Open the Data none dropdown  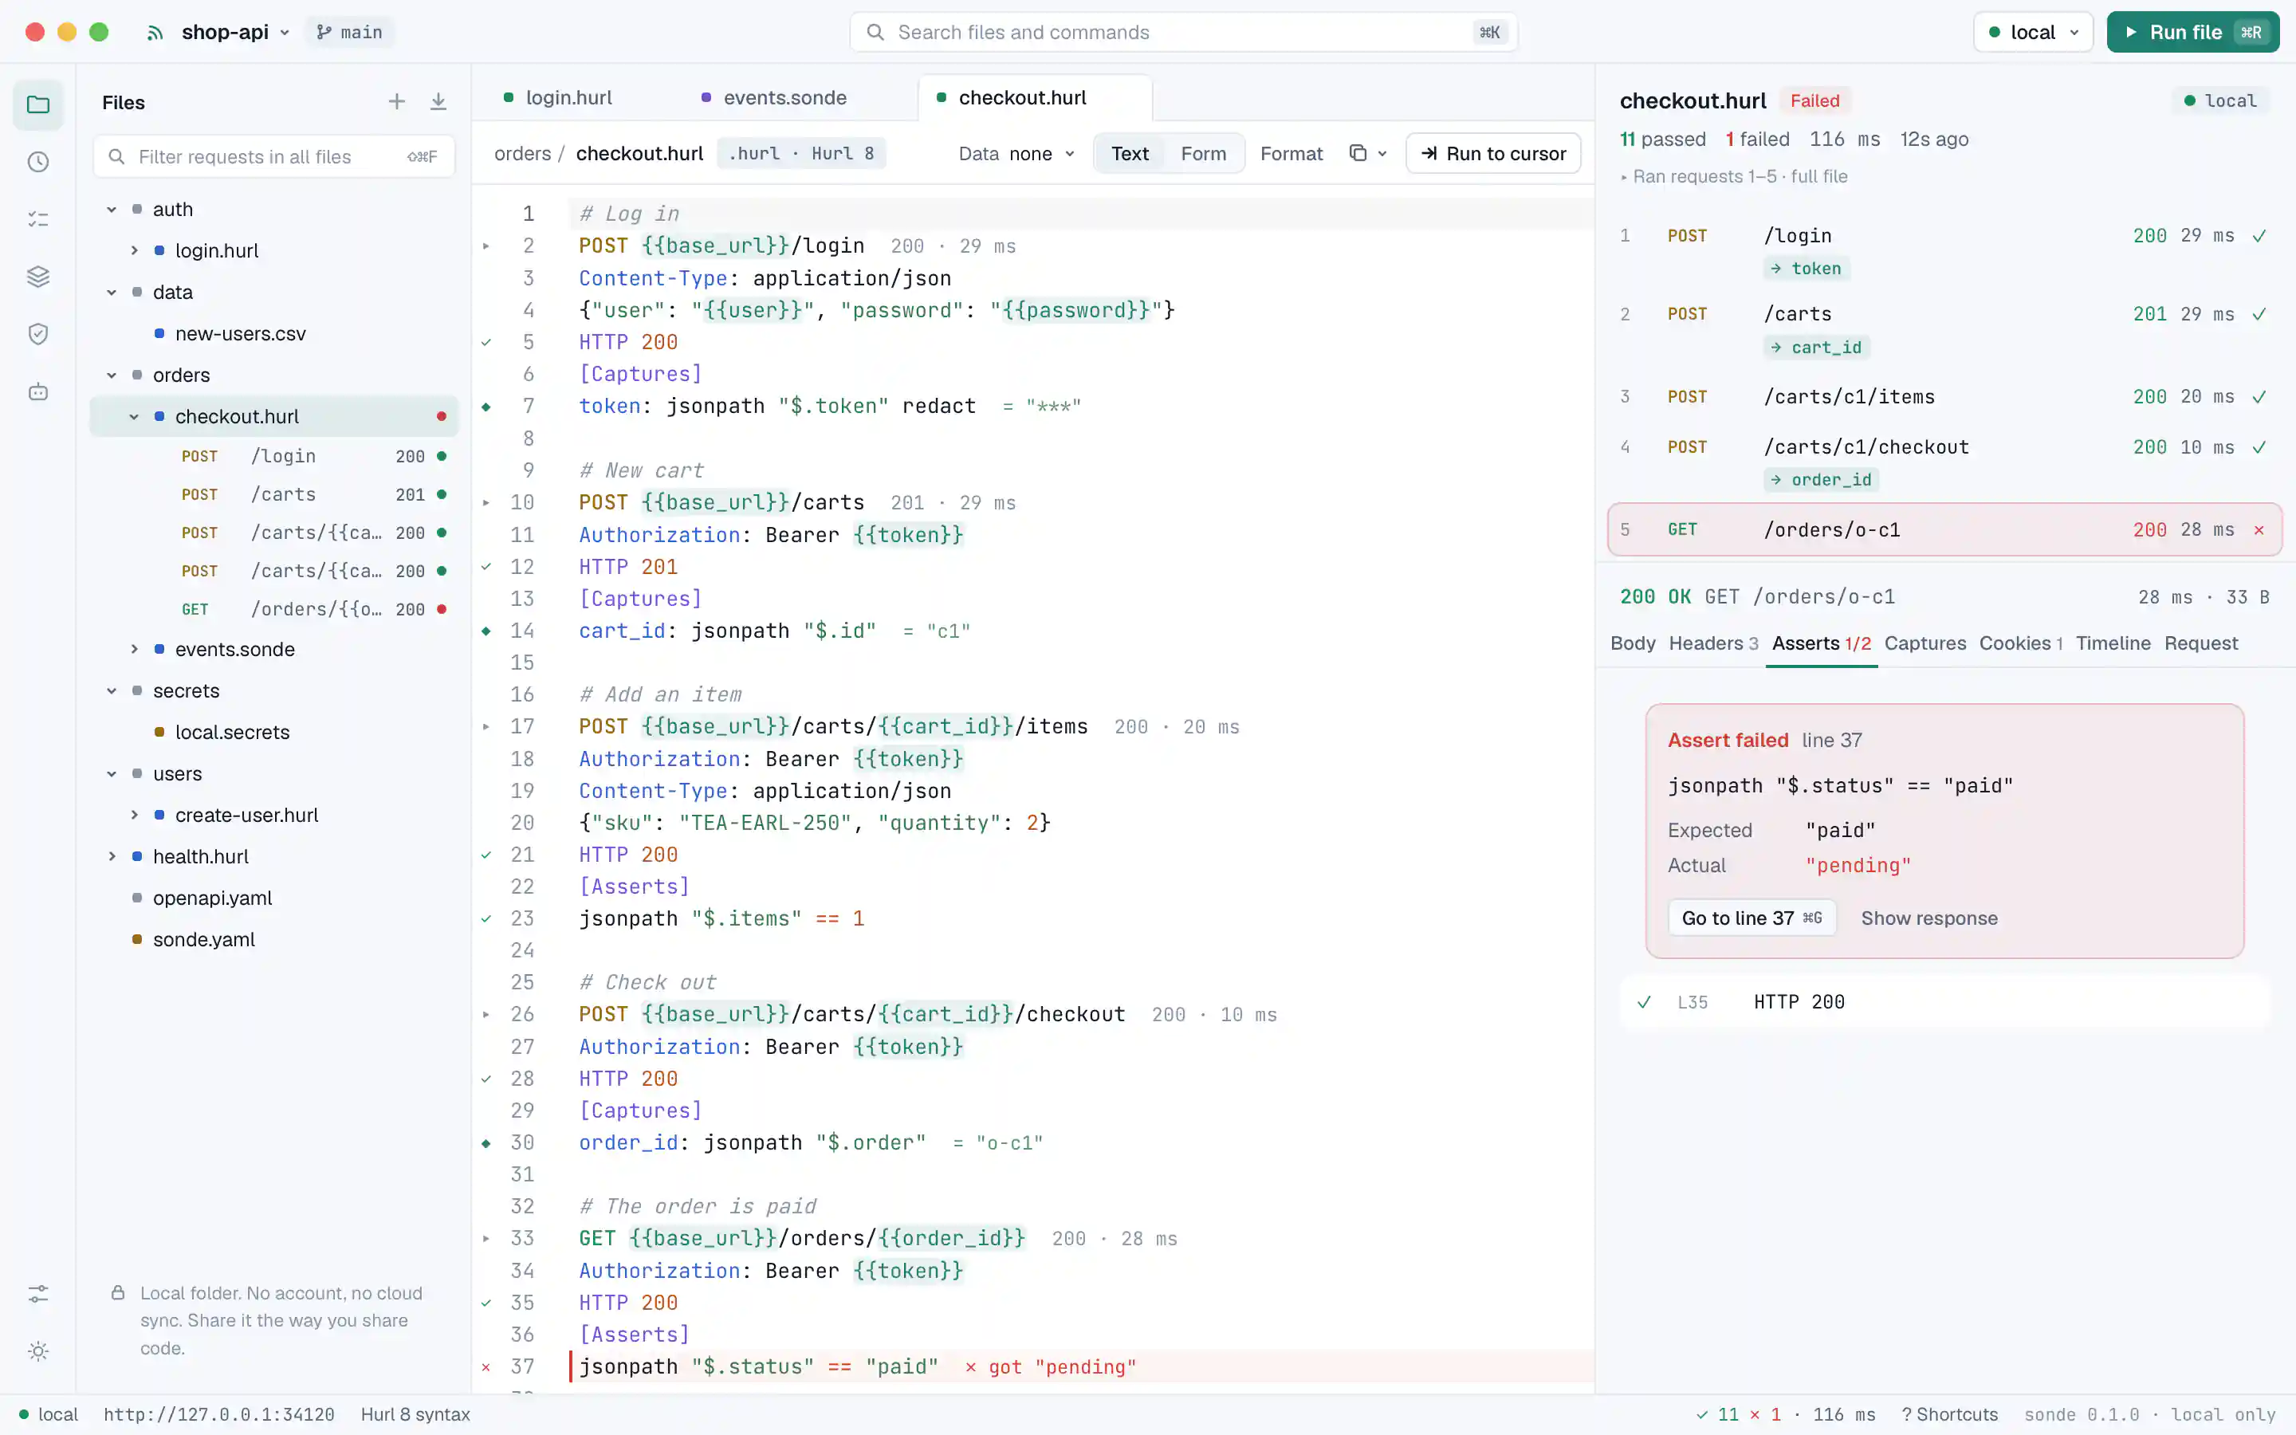tap(1016, 153)
